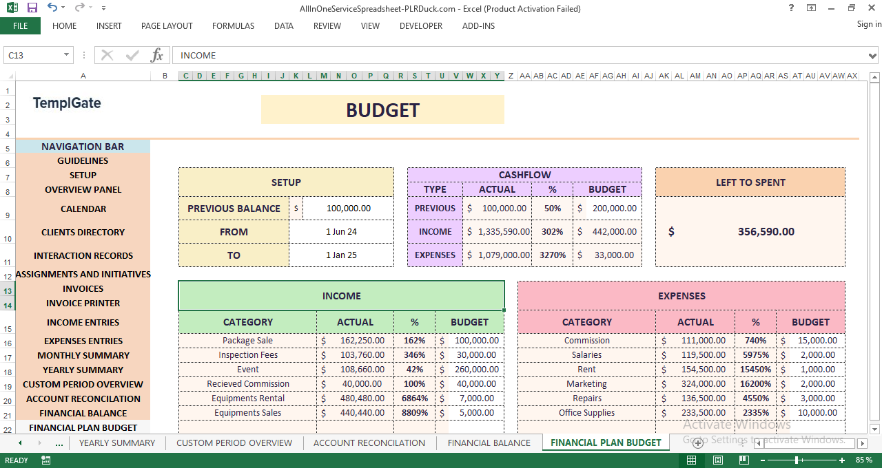Expand the formula bar chevron
Image resolution: width=882 pixels, height=468 pixels.
tap(873, 55)
